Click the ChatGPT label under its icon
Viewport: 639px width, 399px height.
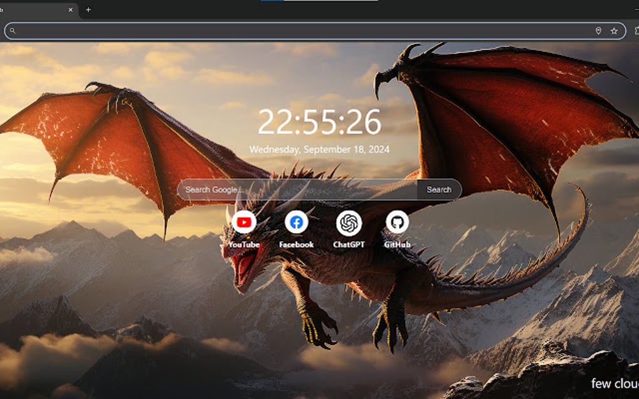point(349,245)
